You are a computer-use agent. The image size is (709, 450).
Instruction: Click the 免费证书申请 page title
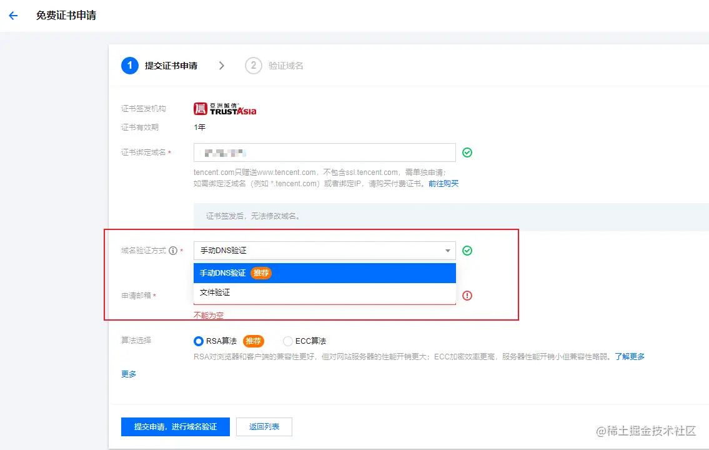click(x=66, y=16)
